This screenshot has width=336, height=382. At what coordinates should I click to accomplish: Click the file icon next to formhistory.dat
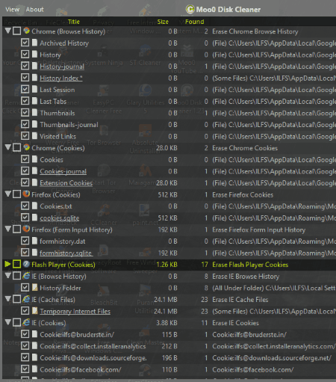(x=35, y=241)
